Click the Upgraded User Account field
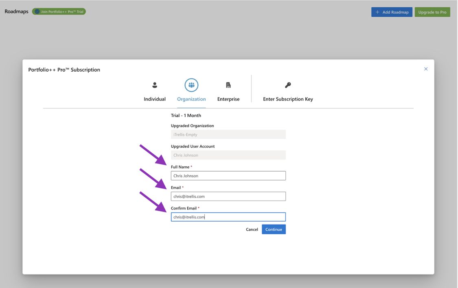 point(228,155)
